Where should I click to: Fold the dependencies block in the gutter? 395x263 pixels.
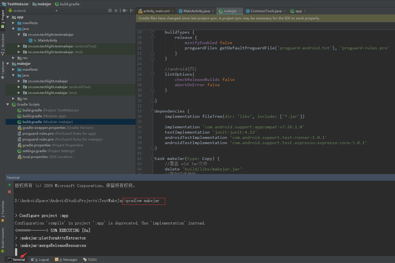[153, 111]
